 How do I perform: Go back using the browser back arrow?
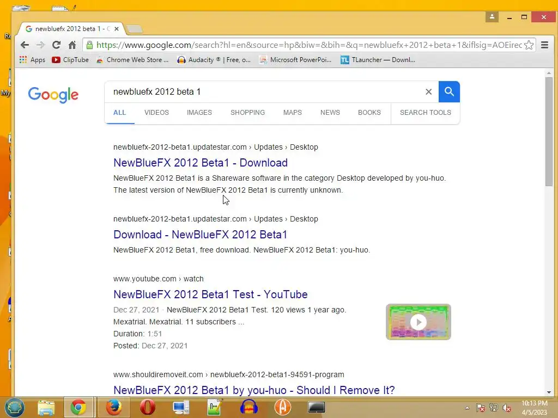pos(25,45)
